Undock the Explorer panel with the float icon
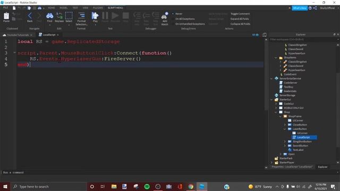The height and width of the screenshot is (191, 340). pos(334,34)
